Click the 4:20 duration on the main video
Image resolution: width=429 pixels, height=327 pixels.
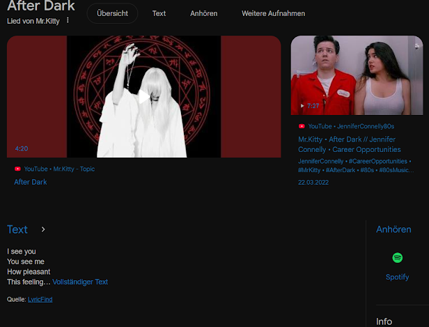click(22, 149)
